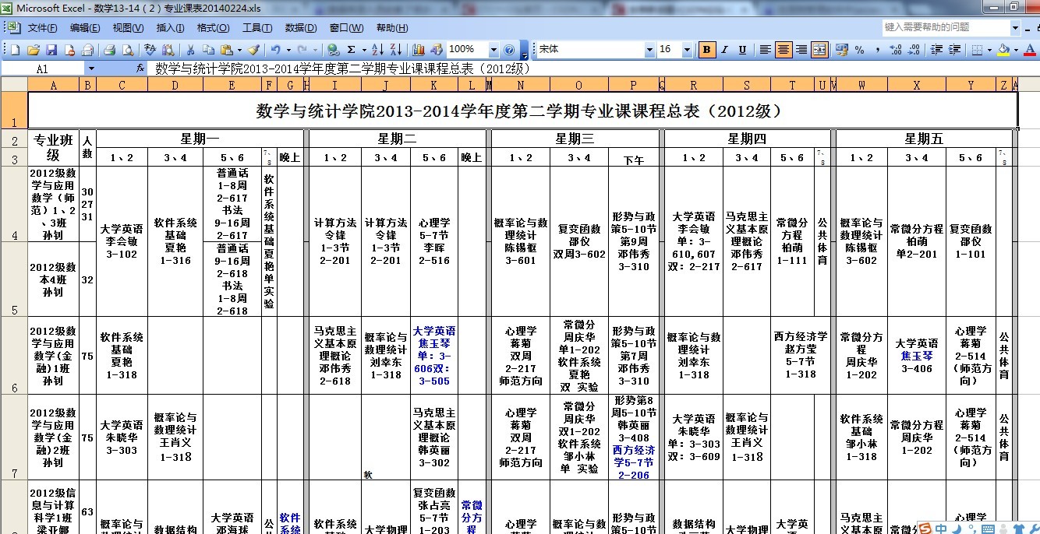Click the Increase Decimal icon
1040x534 pixels.
[895, 50]
